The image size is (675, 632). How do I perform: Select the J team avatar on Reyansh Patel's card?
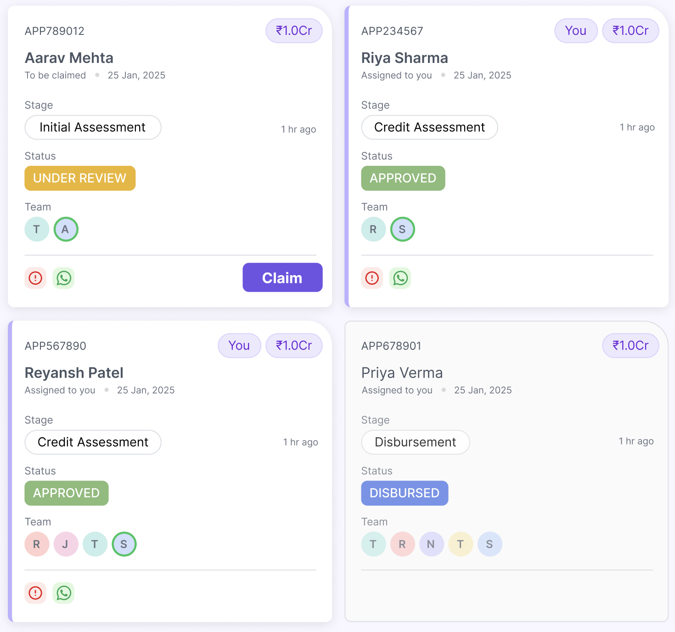66,544
